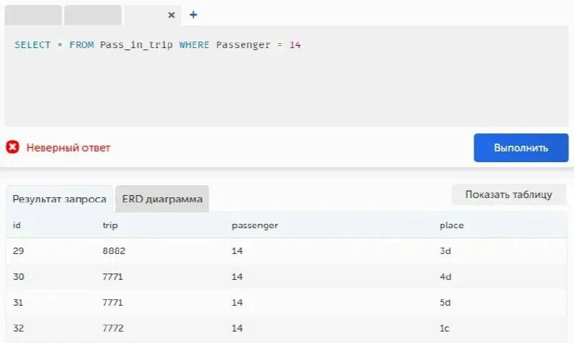Image resolution: width=574 pixels, height=343 pixels.
Task: Click trip value 8882
Action: click(114, 250)
